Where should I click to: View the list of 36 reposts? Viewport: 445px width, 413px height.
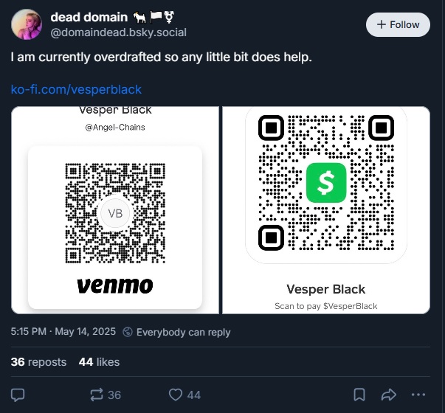click(38, 362)
